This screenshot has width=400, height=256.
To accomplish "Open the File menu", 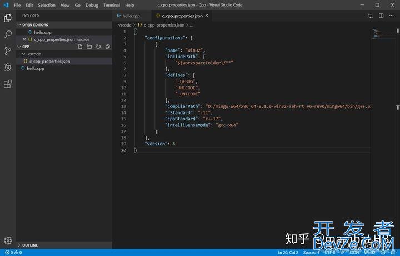I will coord(17,5).
